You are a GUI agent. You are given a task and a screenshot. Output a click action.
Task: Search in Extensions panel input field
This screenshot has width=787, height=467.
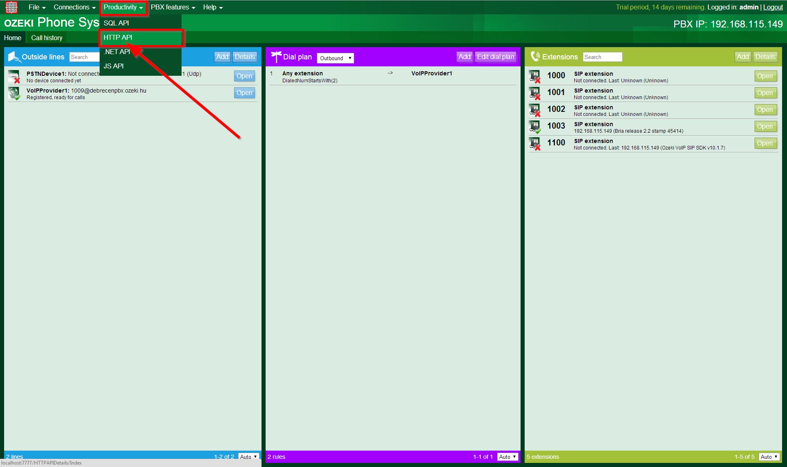603,57
